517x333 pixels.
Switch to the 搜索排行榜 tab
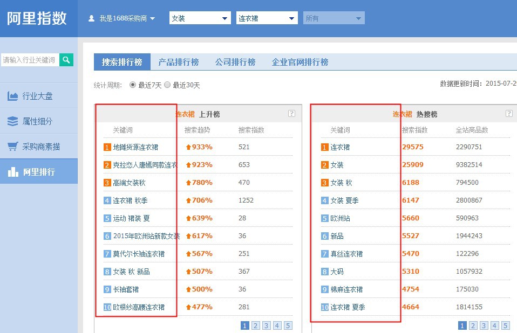pyautogui.click(x=122, y=62)
